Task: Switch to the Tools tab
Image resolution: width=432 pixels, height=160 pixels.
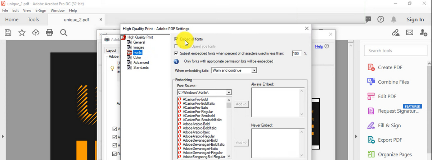Action: pyautogui.click(x=33, y=20)
